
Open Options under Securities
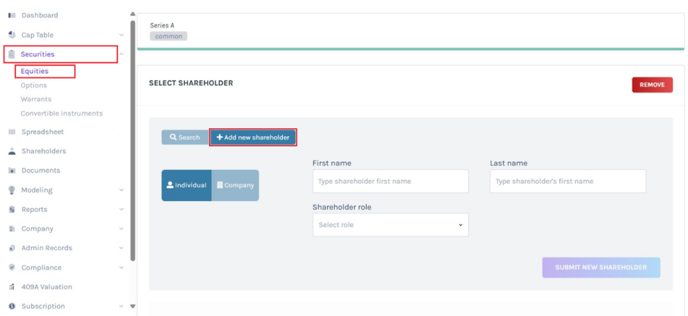[34, 85]
